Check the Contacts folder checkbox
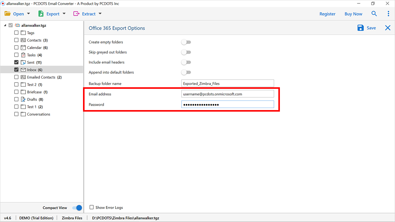The image size is (395, 222). (16, 40)
